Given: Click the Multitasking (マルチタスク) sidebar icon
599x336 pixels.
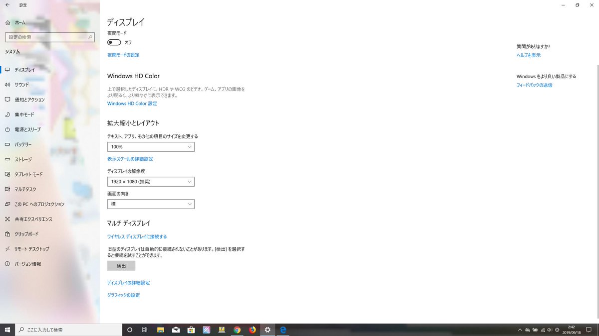Looking at the screenshot, I should coord(7,189).
